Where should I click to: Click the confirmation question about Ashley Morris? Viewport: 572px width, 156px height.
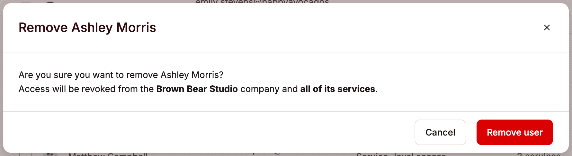pos(121,75)
